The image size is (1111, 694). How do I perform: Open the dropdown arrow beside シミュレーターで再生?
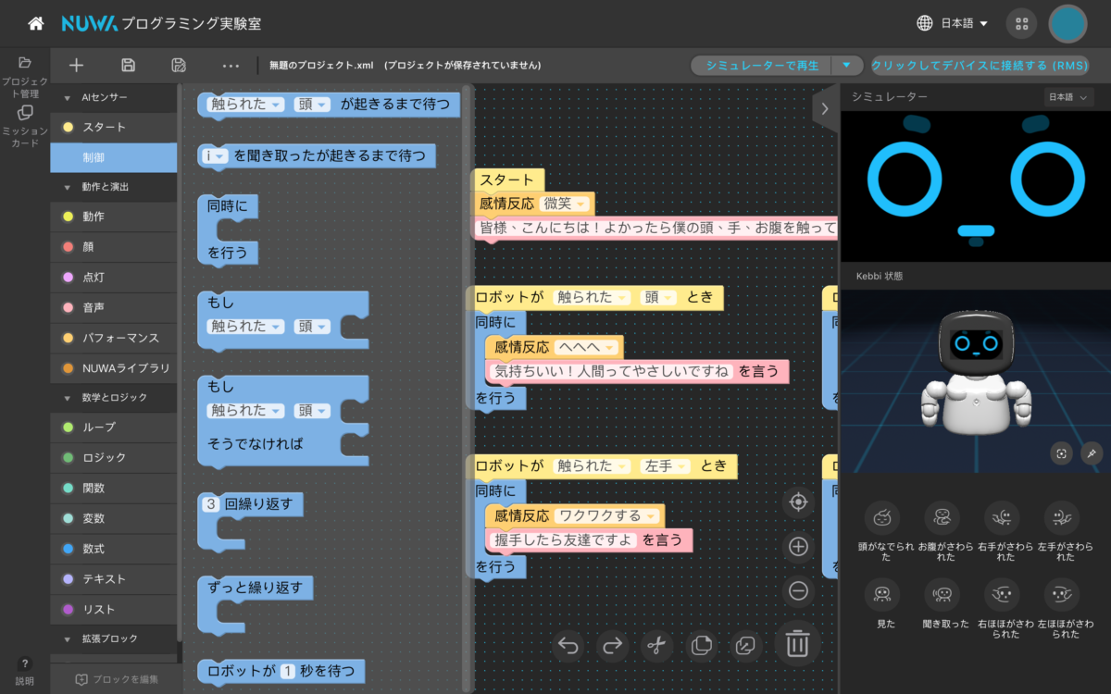(846, 66)
